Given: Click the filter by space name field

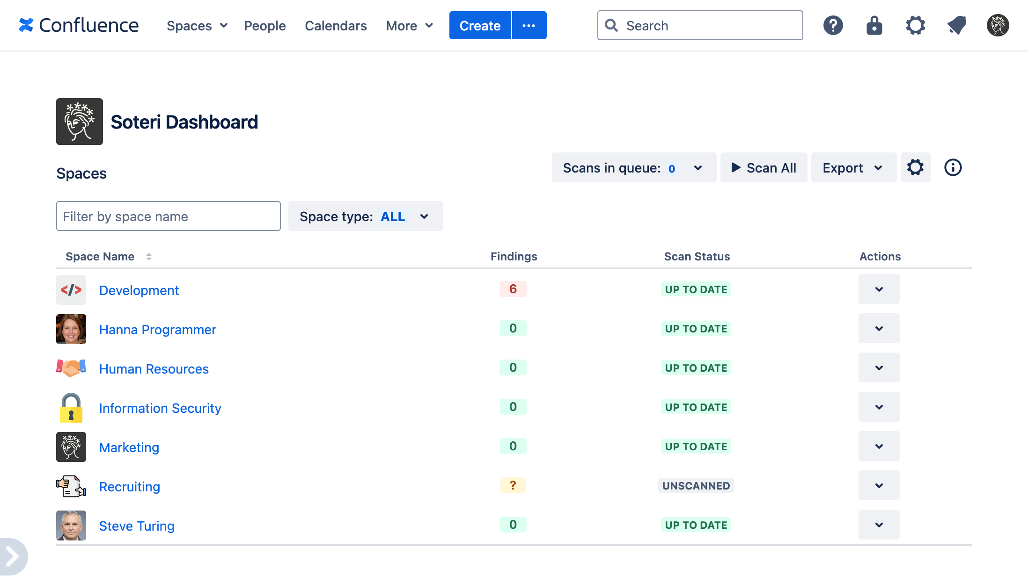Looking at the screenshot, I should [168, 216].
